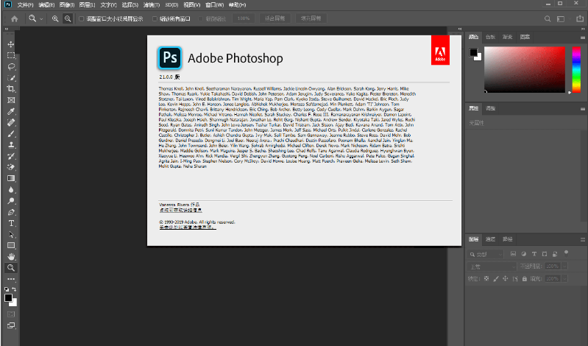Open the Edit (E) menu
The height and width of the screenshot is (346, 588).
coord(46,5)
